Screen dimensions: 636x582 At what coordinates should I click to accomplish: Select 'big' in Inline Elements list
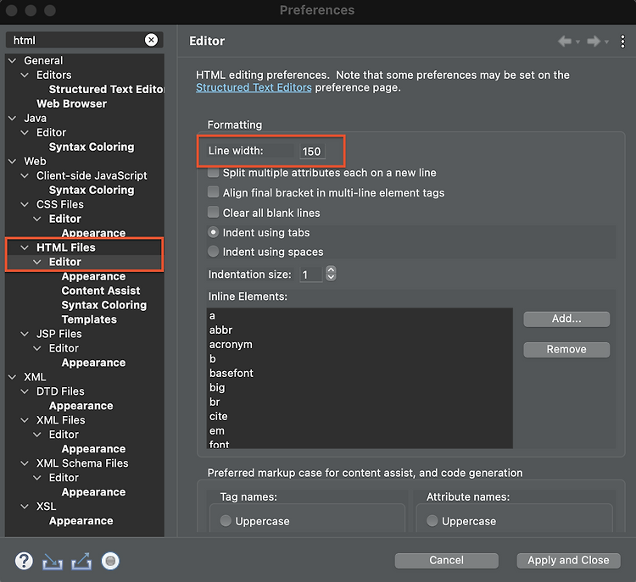pyautogui.click(x=217, y=387)
